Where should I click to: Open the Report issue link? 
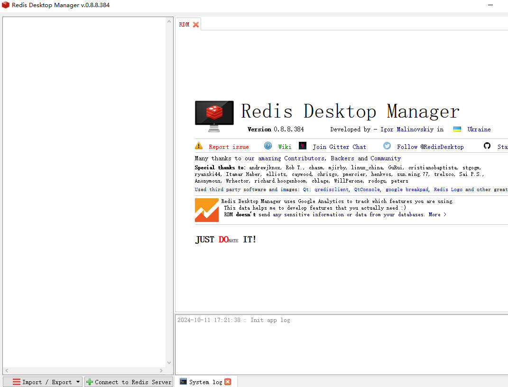229,147
